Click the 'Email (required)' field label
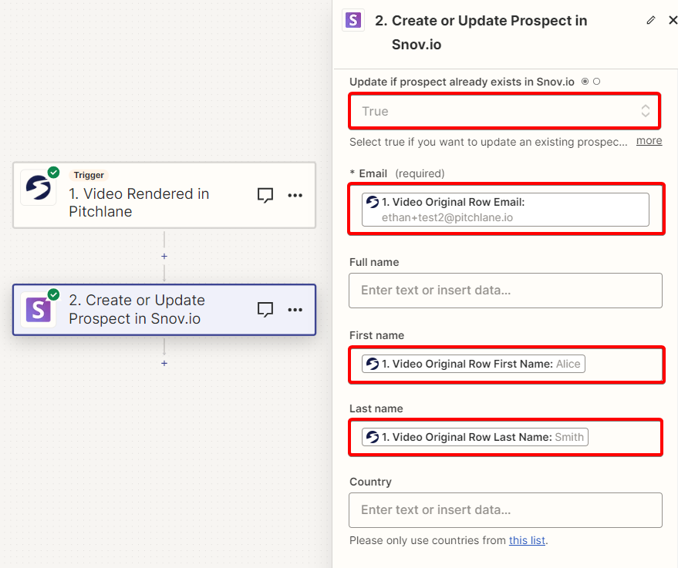This screenshot has width=678, height=568. click(x=397, y=173)
